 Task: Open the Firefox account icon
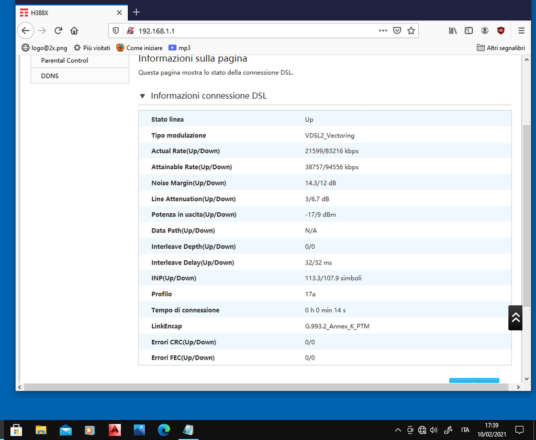pos(485,30)
